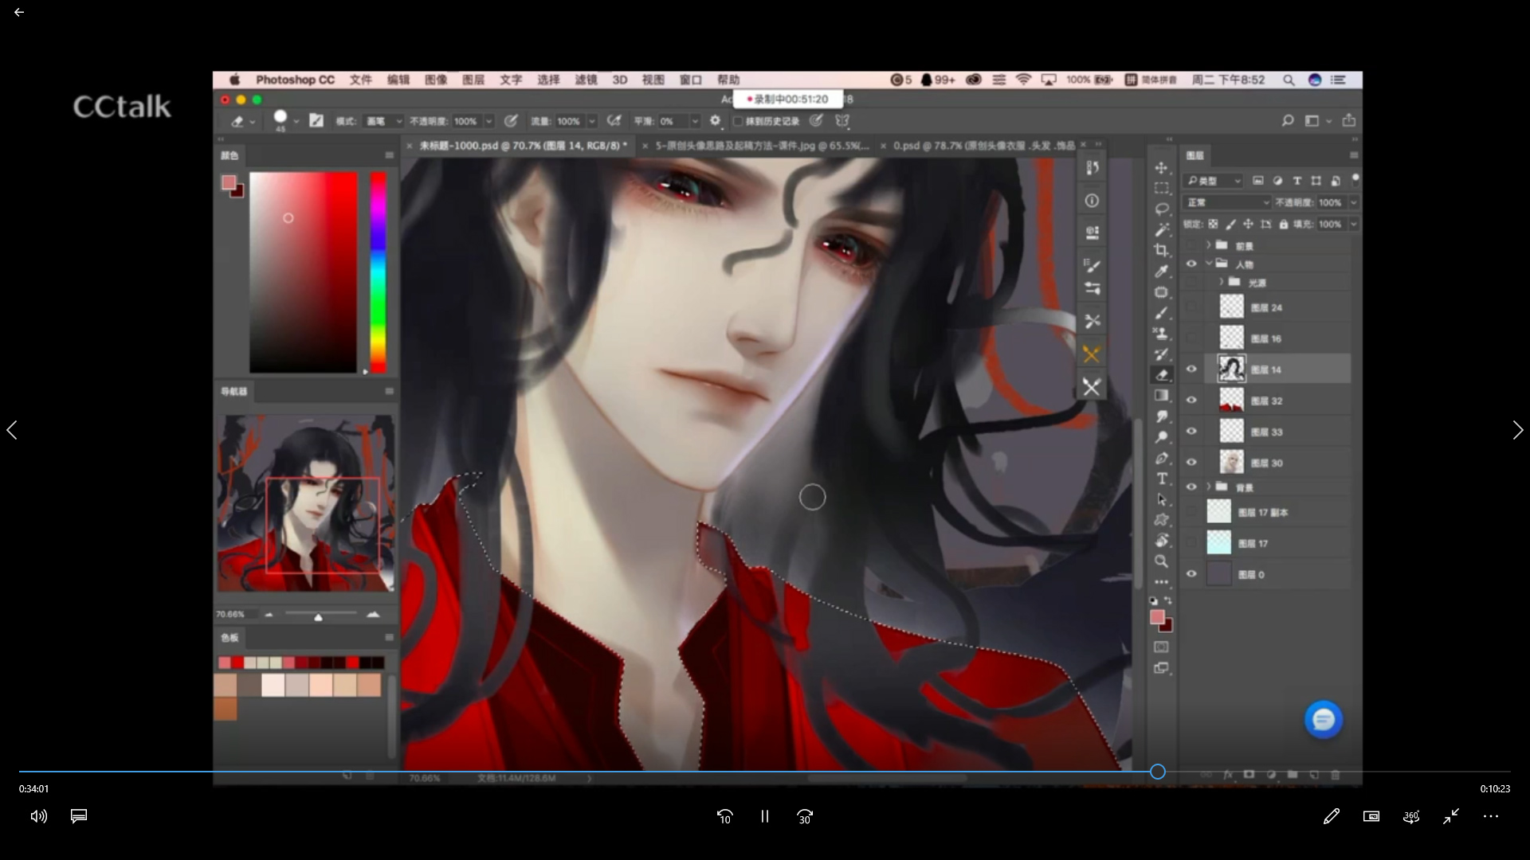Hide 图层 33 layer
1530x860 pixels.
click(1191, 432)
